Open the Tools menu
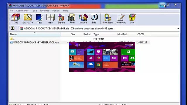Viewport: 187px width, 105px height. tap(34, 10)
